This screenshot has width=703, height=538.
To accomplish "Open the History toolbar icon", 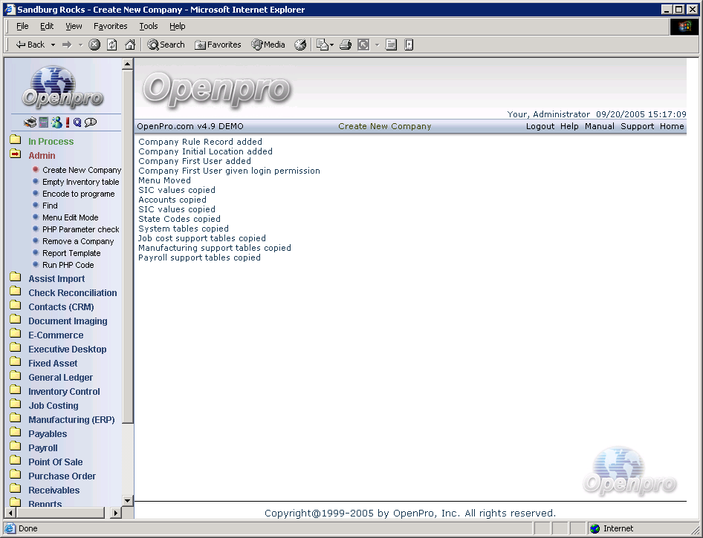I will click(x=300, y=45).
